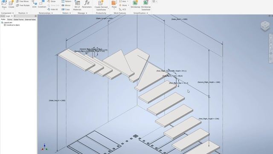273x154 pixels.
Task: Select the First_Flight_Height dimension label
Action: point(209,119)
